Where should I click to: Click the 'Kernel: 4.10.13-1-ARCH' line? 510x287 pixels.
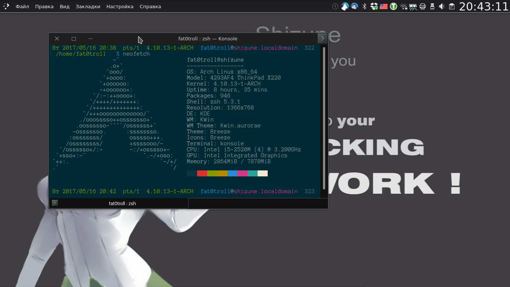[224, 84]
